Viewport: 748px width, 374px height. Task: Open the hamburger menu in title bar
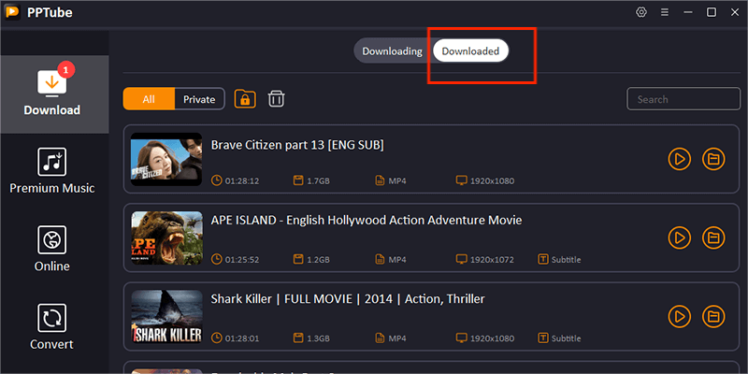[x=665, y=12]
